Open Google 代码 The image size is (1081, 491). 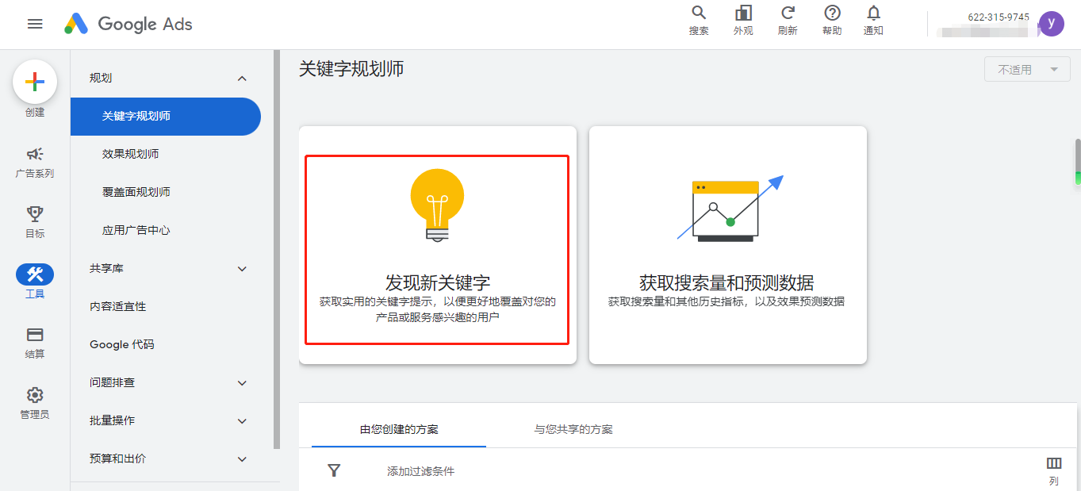click(122, 344)
